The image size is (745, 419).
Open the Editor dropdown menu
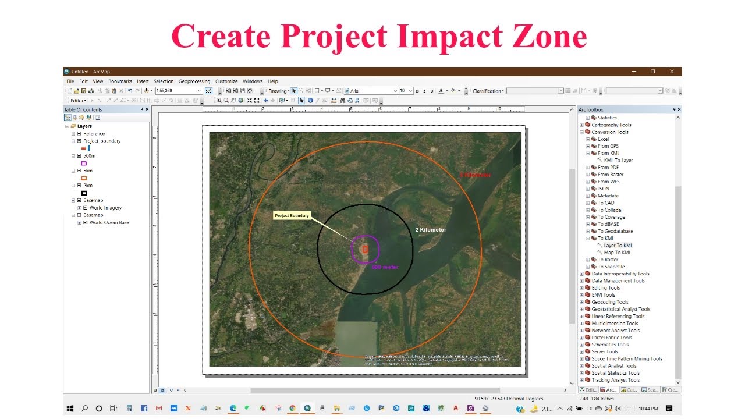tap(79, 101)
